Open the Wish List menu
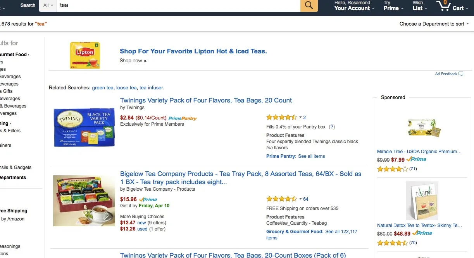The width and height of the screenshot is (474, 258). click(420, 8)
